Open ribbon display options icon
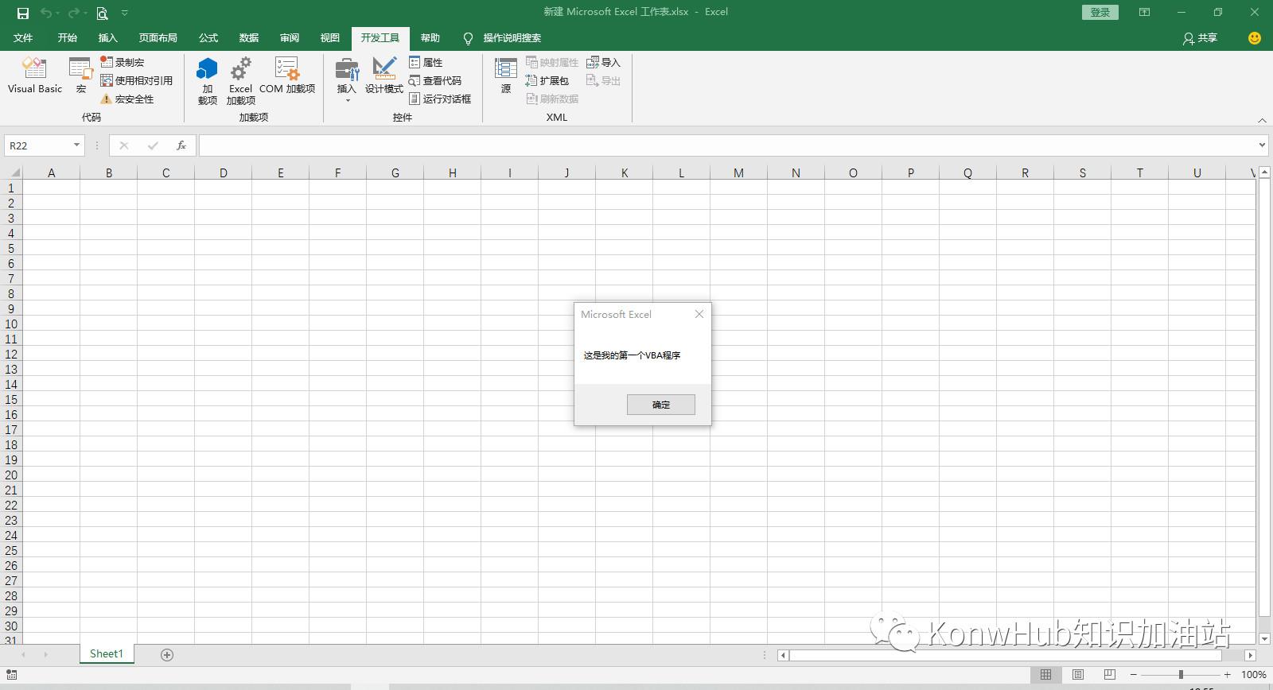1273x690 pixels. click(1144, 12)
